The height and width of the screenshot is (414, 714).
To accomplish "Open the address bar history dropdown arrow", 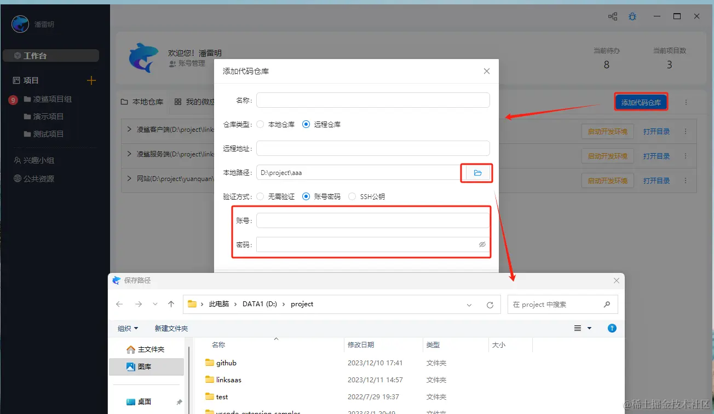I will (469, 305).
